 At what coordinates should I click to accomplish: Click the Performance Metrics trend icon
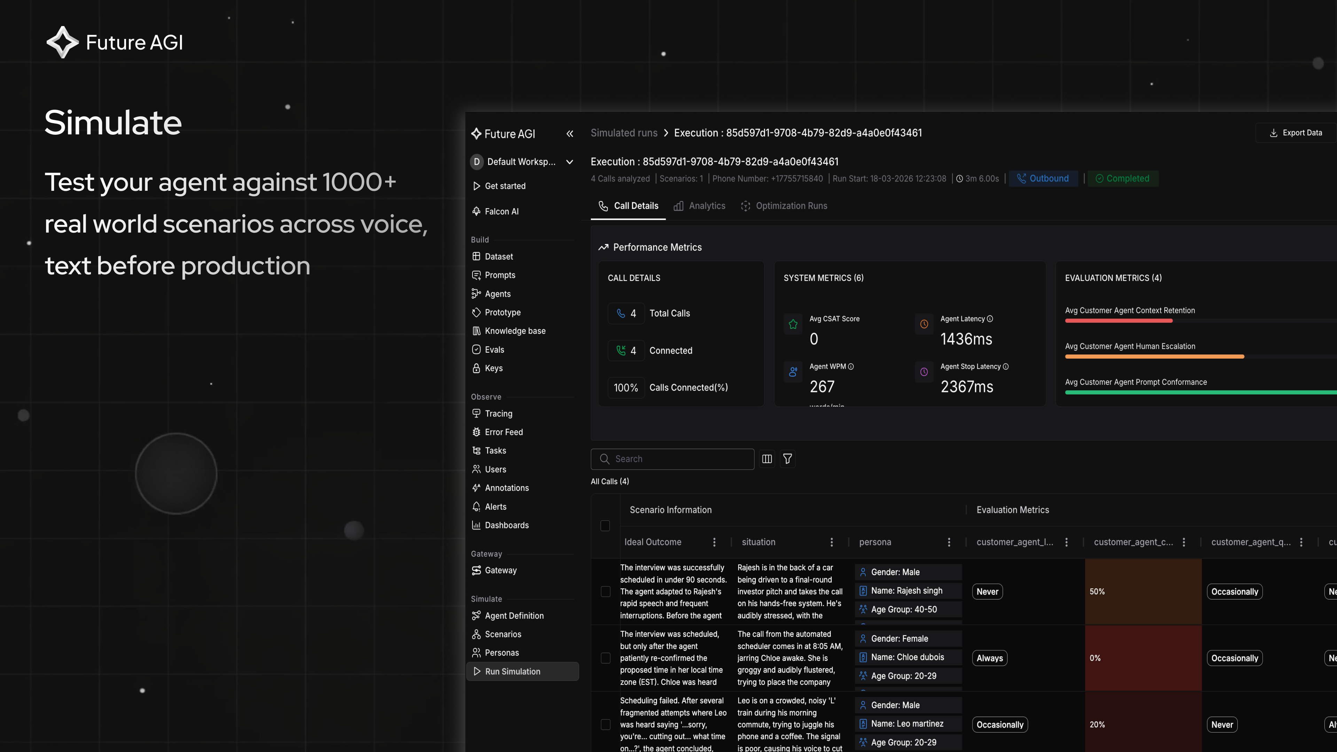pyautogui.click(x=603, y=248)
